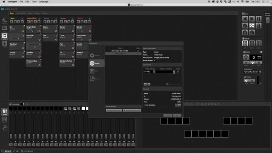Click the blackout slashed-circle icon

(x=245, y=25)
